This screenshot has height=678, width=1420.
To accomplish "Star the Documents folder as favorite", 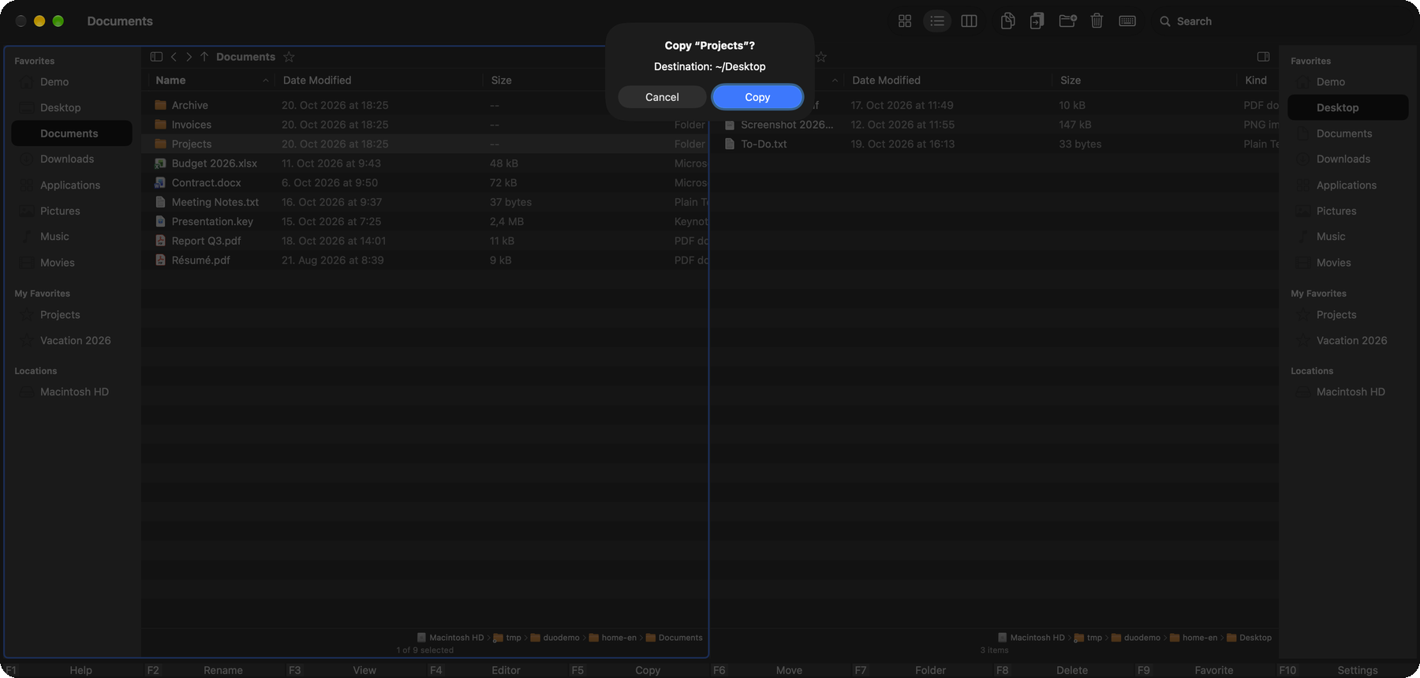I will (289, 57).
